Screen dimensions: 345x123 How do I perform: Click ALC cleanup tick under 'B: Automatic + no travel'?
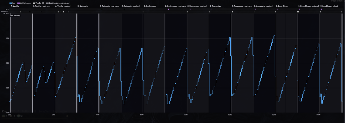pyautogui.click(x=102, y=9)
